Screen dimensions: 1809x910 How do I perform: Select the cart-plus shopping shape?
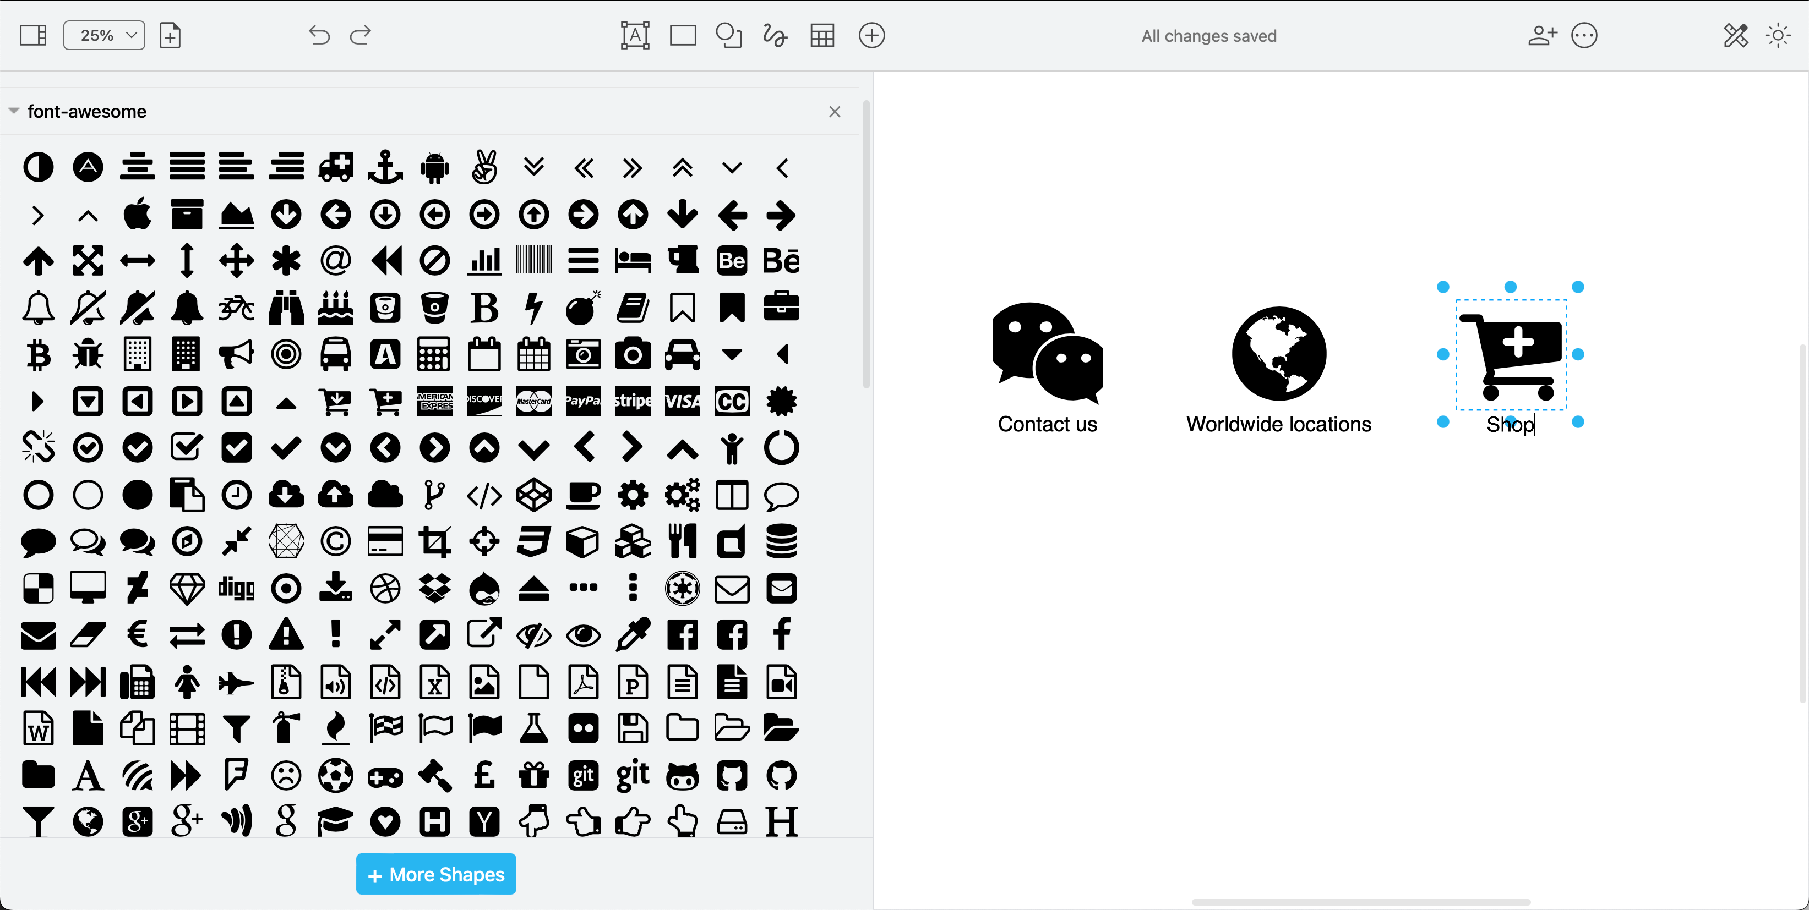click(385, 401)
